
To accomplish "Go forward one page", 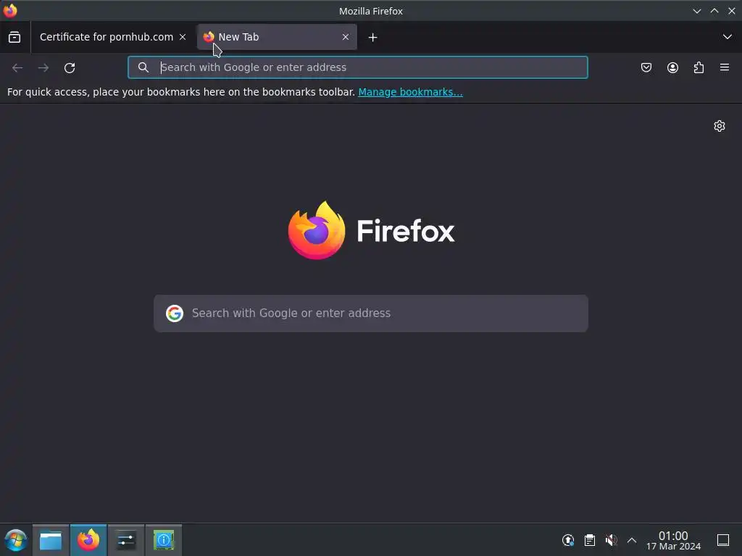I will coord(43,67).
